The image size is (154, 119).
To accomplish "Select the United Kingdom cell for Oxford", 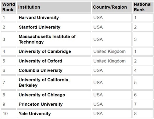I will [x=112, y=61].
